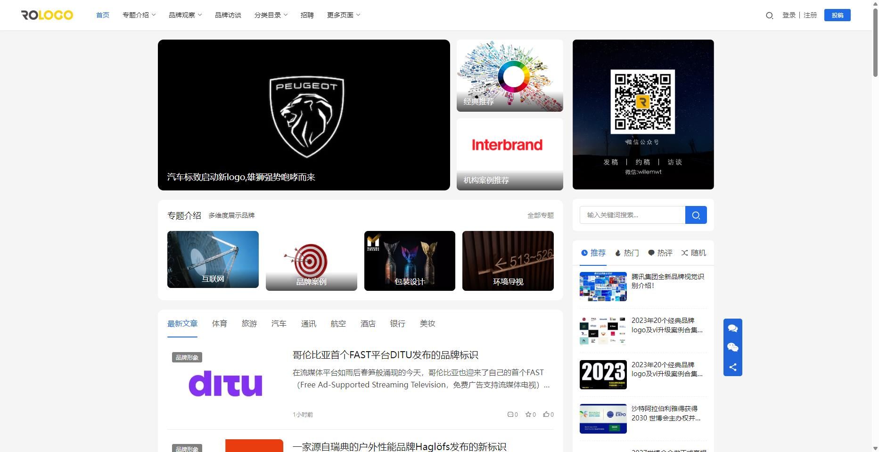Expand the 品牌观察 nav dropdown
This screenshot has height=452, width=879.
click(185, 15)
